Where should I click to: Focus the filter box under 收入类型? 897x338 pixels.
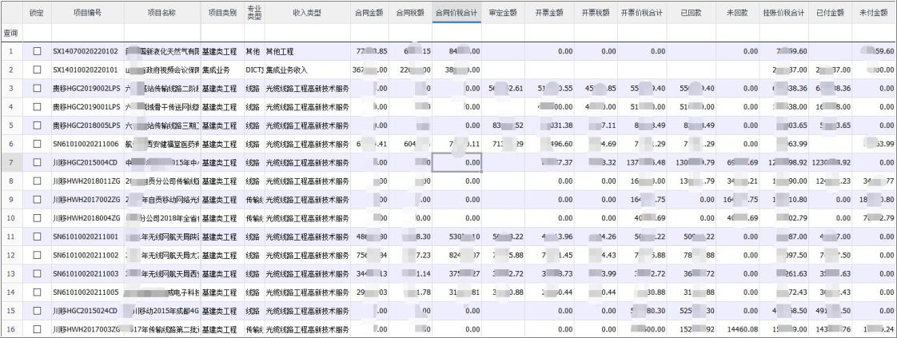(307, 34)
